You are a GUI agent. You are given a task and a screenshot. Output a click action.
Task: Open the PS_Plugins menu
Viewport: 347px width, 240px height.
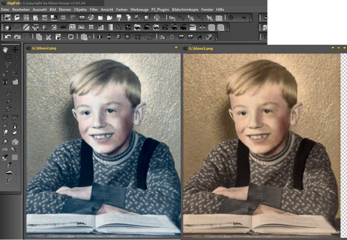coord(160,9)
